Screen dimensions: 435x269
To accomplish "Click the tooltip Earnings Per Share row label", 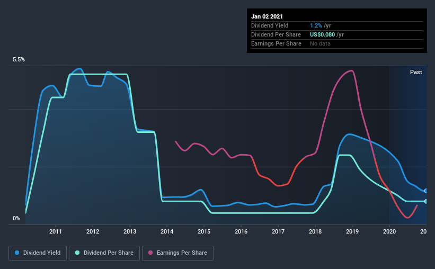I will (x=277, y=43).
